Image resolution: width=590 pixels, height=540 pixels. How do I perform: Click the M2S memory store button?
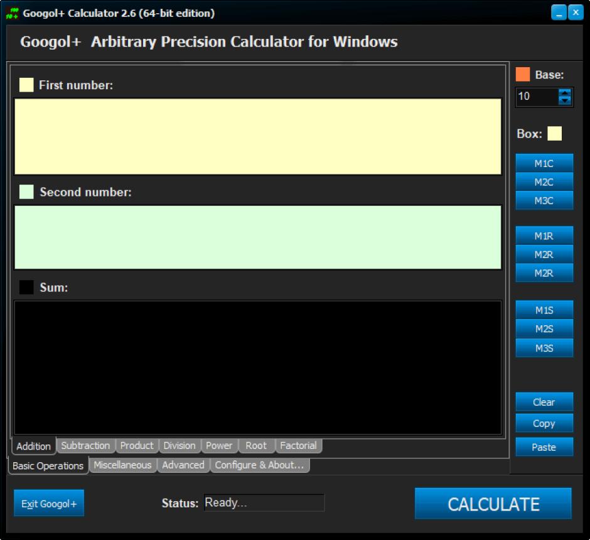point(544,329)
